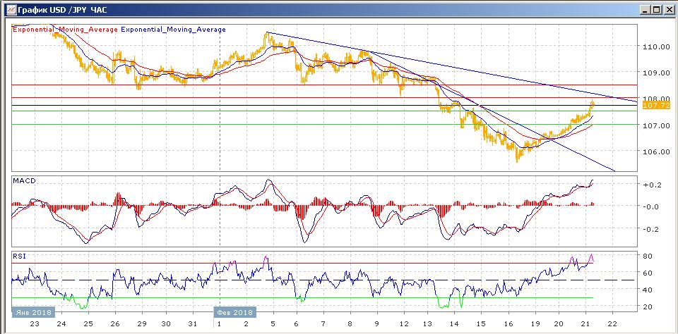678x334 pixels.
Task: Click the chart icon in the title bar
Action: tap(10, 9)
